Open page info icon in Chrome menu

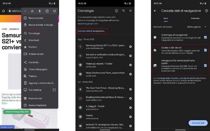tap(47, 11)
